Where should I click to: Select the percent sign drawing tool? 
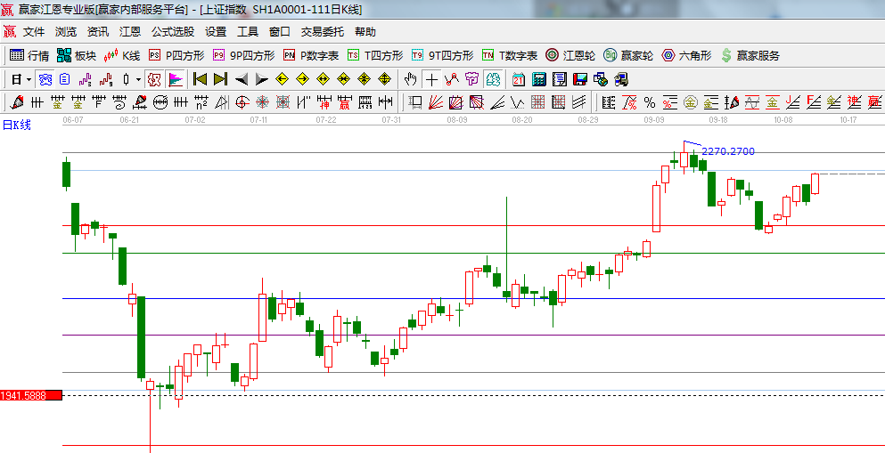click(649, 102)
